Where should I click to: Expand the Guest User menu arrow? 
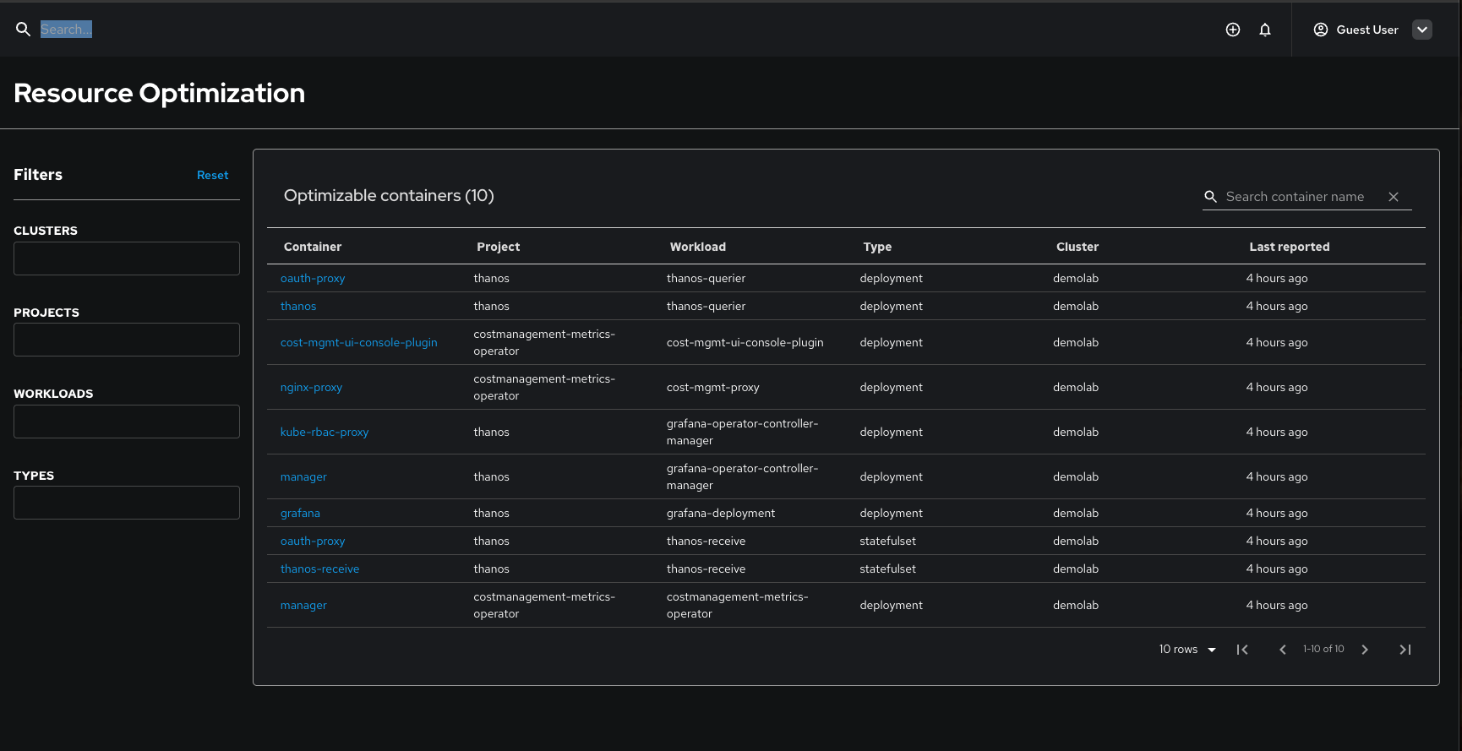pyautogui.click(x=1423, y=30)
